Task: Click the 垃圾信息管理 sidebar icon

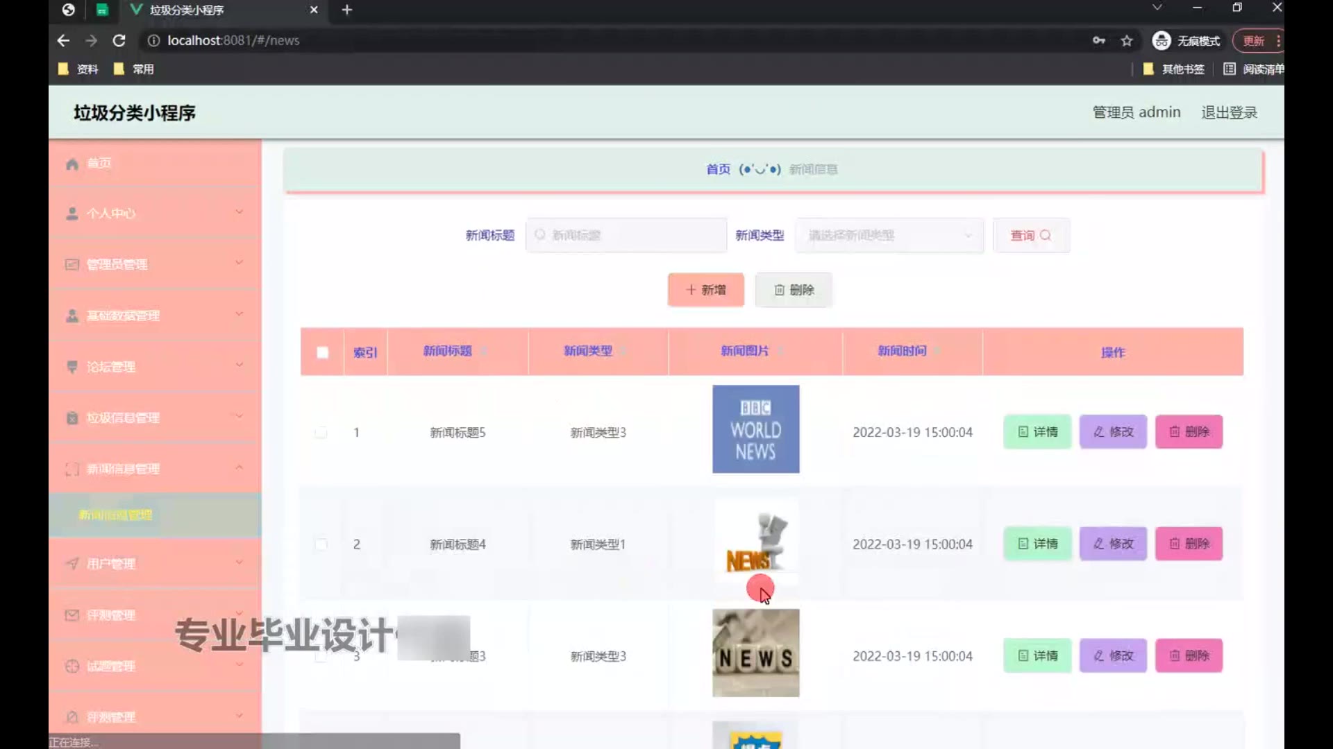Action: point(72,417)
